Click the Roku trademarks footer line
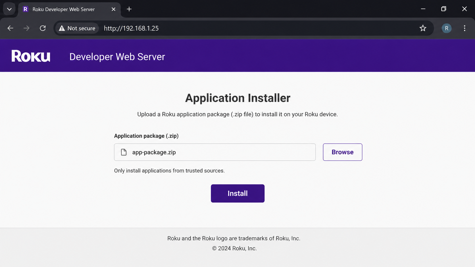Viewport: 475px width, 267px height. [x=234, y=238]
